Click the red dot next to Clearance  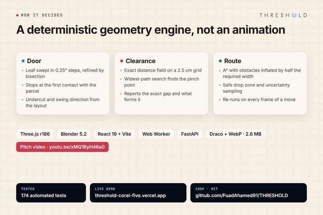click(x=121, y=61)
